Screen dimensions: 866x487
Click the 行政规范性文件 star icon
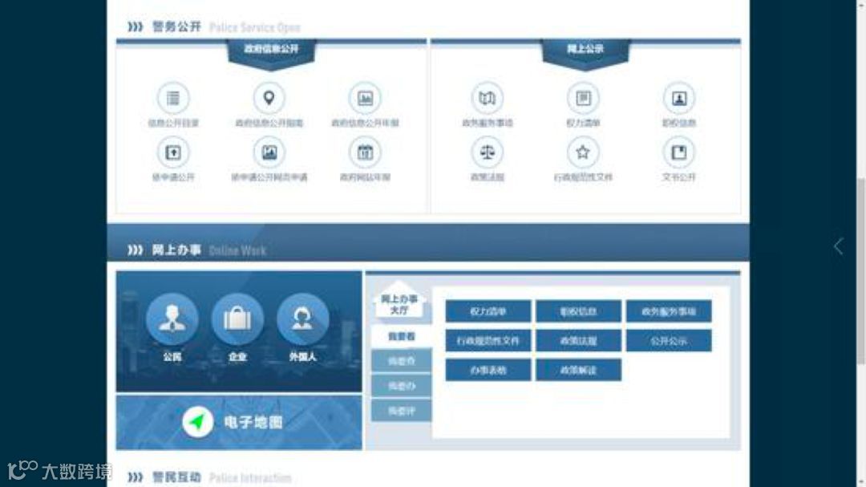(x=583, y=152)
